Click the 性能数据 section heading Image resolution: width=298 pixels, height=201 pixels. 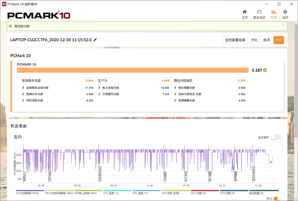(x=19, y=126)
